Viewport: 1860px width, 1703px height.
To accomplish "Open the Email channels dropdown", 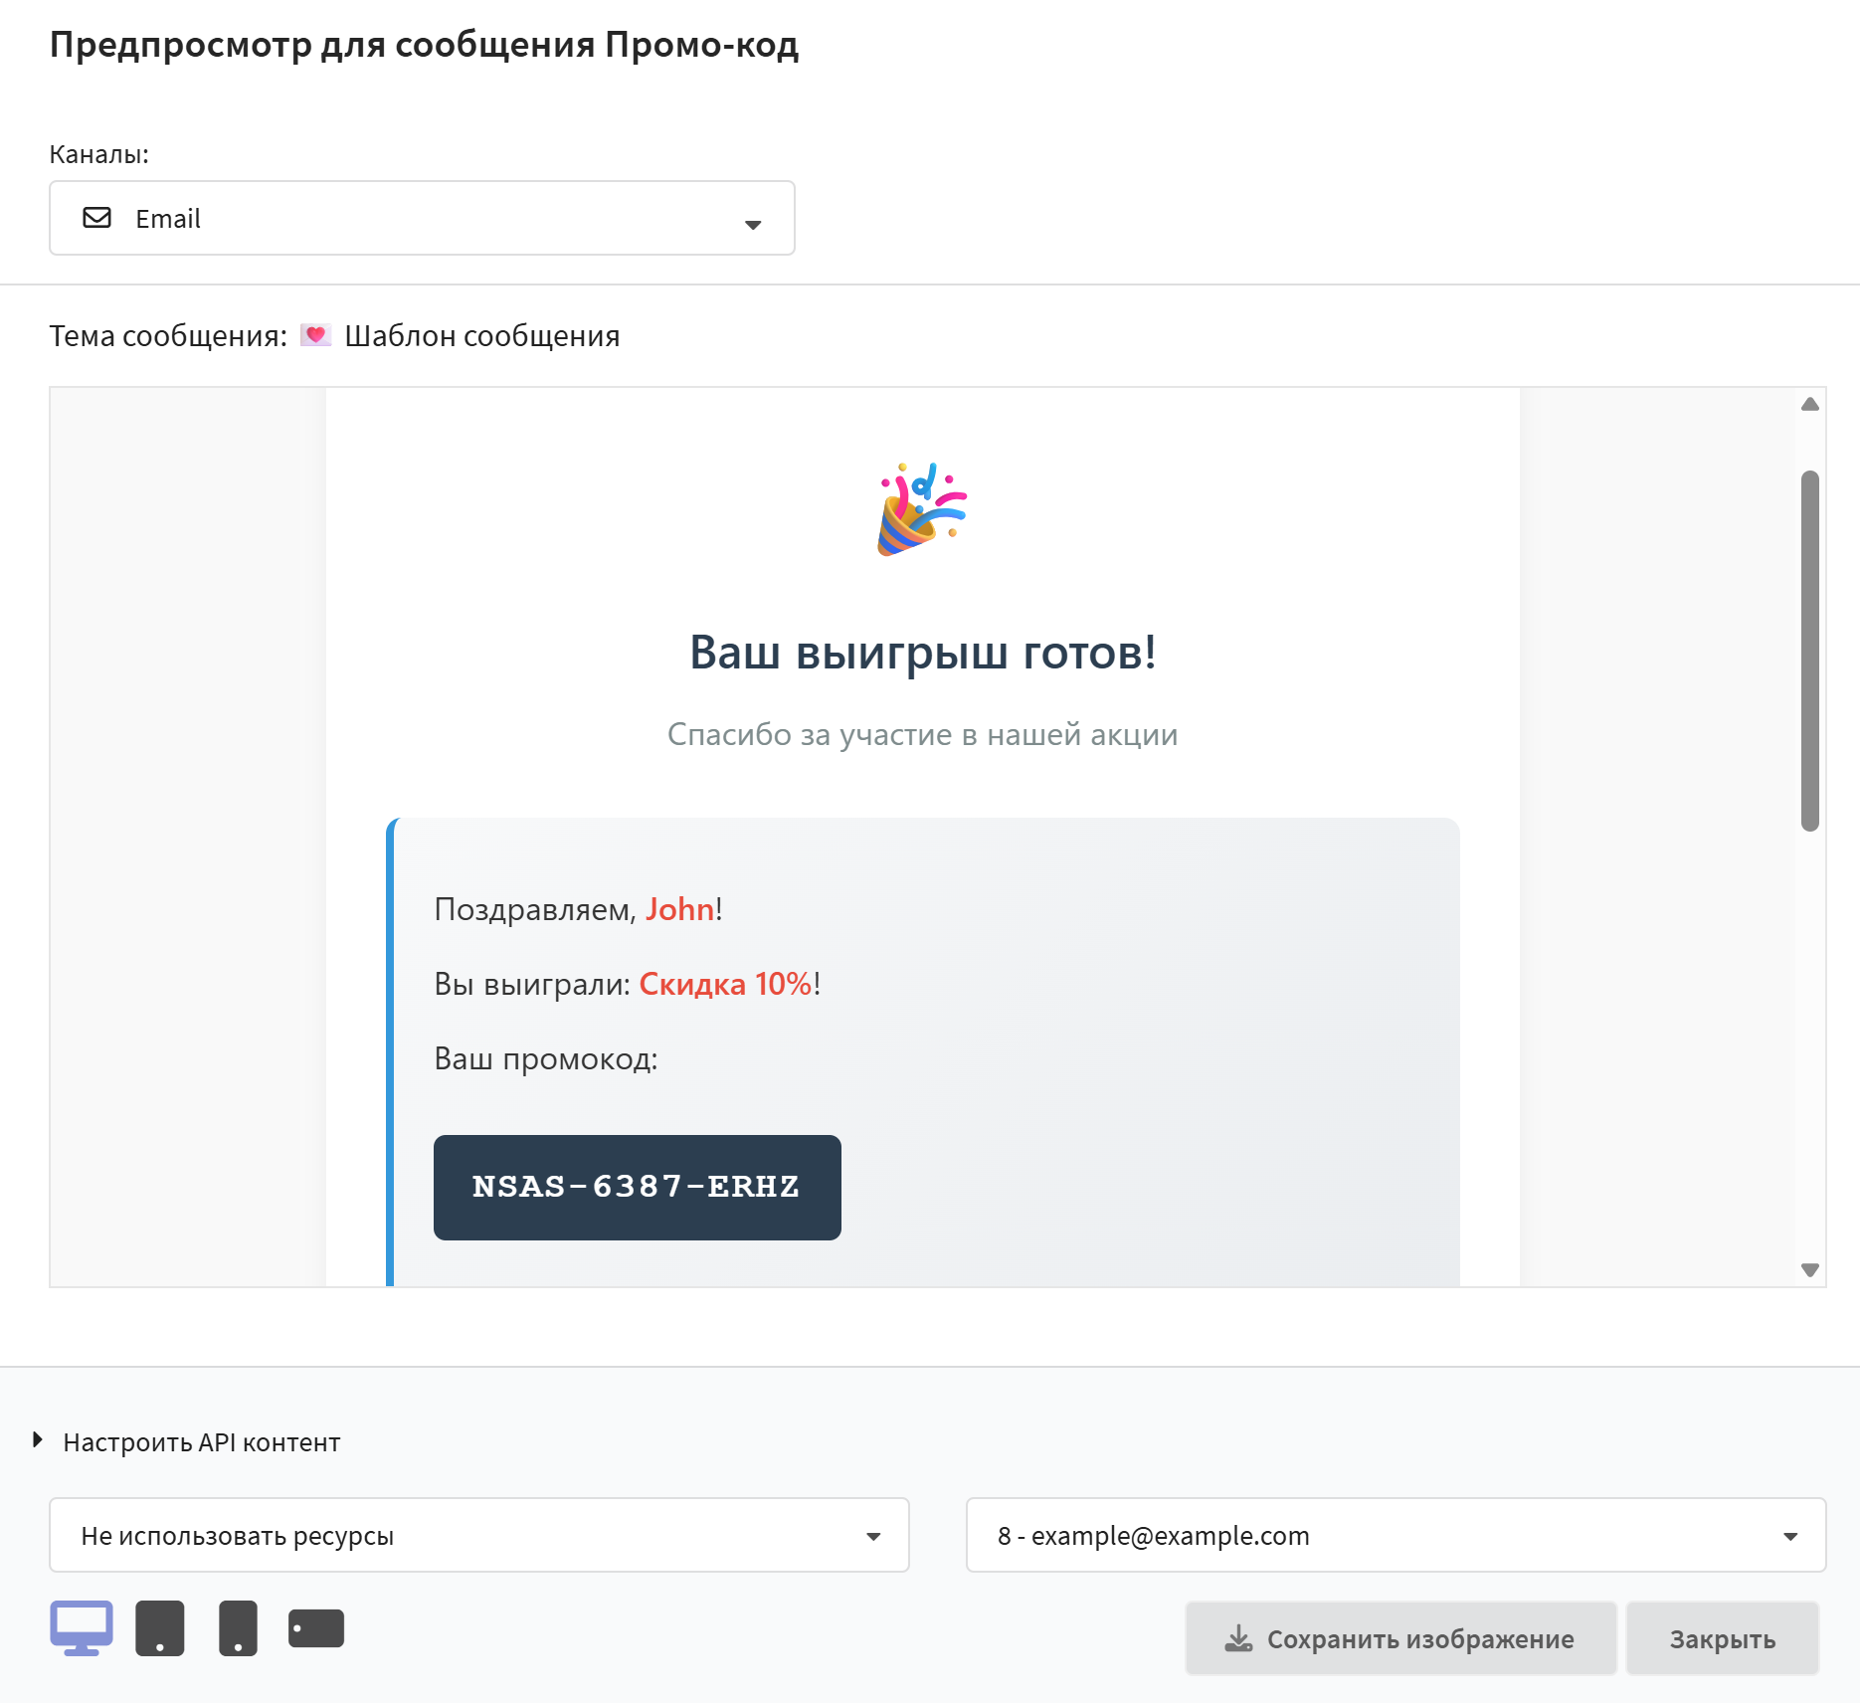I will tap(422, 218).
